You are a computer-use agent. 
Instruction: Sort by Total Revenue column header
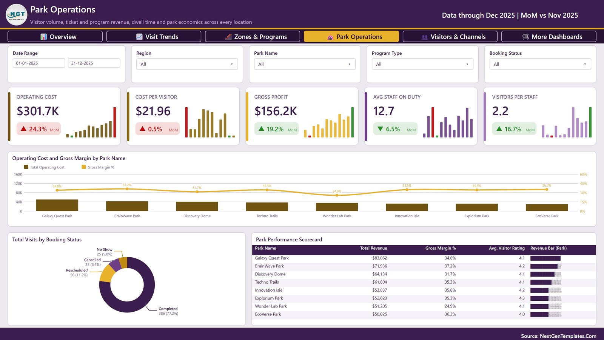[x=373, y=248]
